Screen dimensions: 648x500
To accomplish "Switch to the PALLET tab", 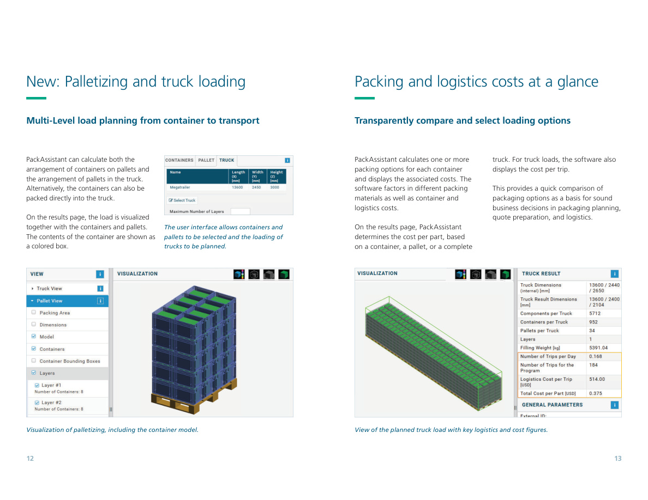I will pyautogui.click(x=206, y=160).
